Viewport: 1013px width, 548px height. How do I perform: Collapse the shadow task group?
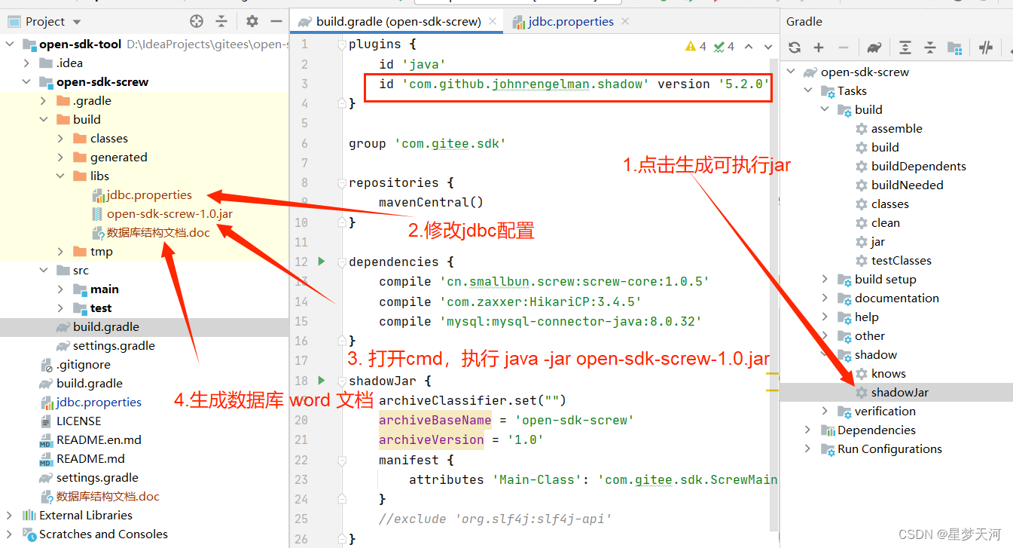tap(825, 355)
